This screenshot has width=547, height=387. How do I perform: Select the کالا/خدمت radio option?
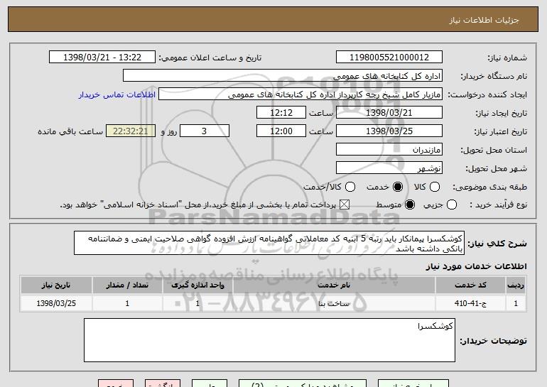pyautogui.click(x=350, y=187)
